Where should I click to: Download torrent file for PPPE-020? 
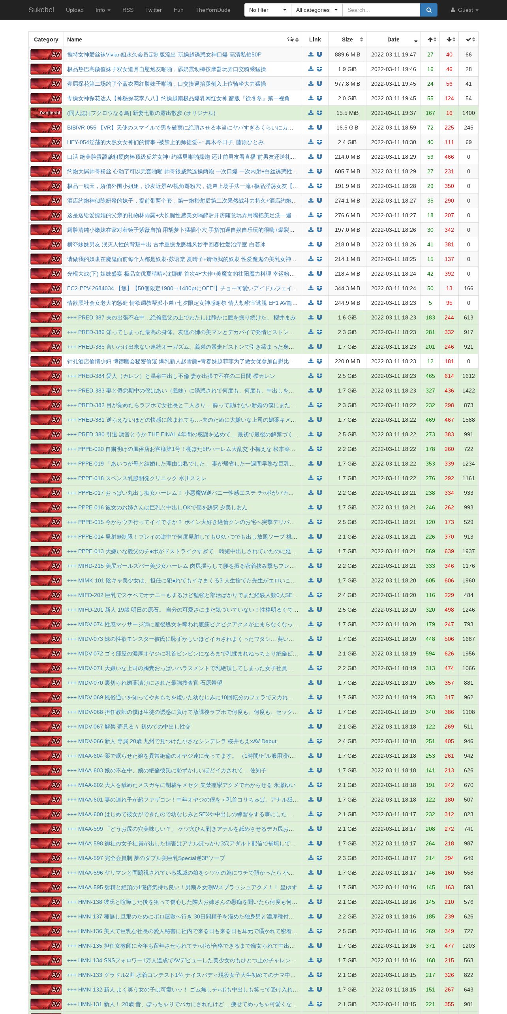pyautogui.click(x=311, y=449)
